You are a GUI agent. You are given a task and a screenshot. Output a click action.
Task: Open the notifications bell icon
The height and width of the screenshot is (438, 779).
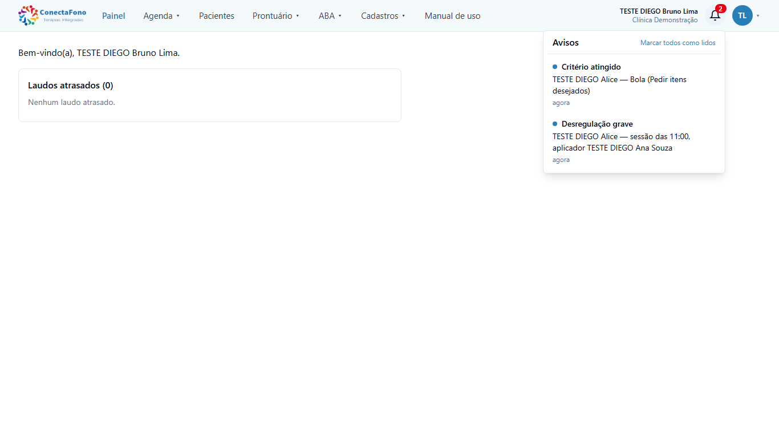click(715, 15)
